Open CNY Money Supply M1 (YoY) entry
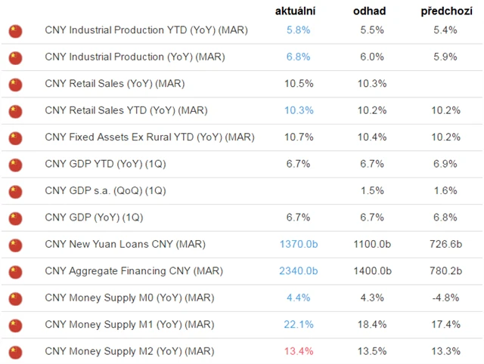The width and height of the screenshot is (484, 364). point(137,325)
